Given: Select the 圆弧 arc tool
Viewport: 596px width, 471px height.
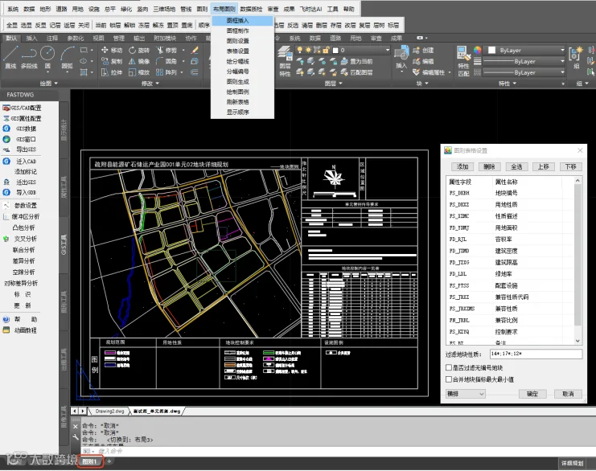Looking at the screenshot, I should pos(68,57).
